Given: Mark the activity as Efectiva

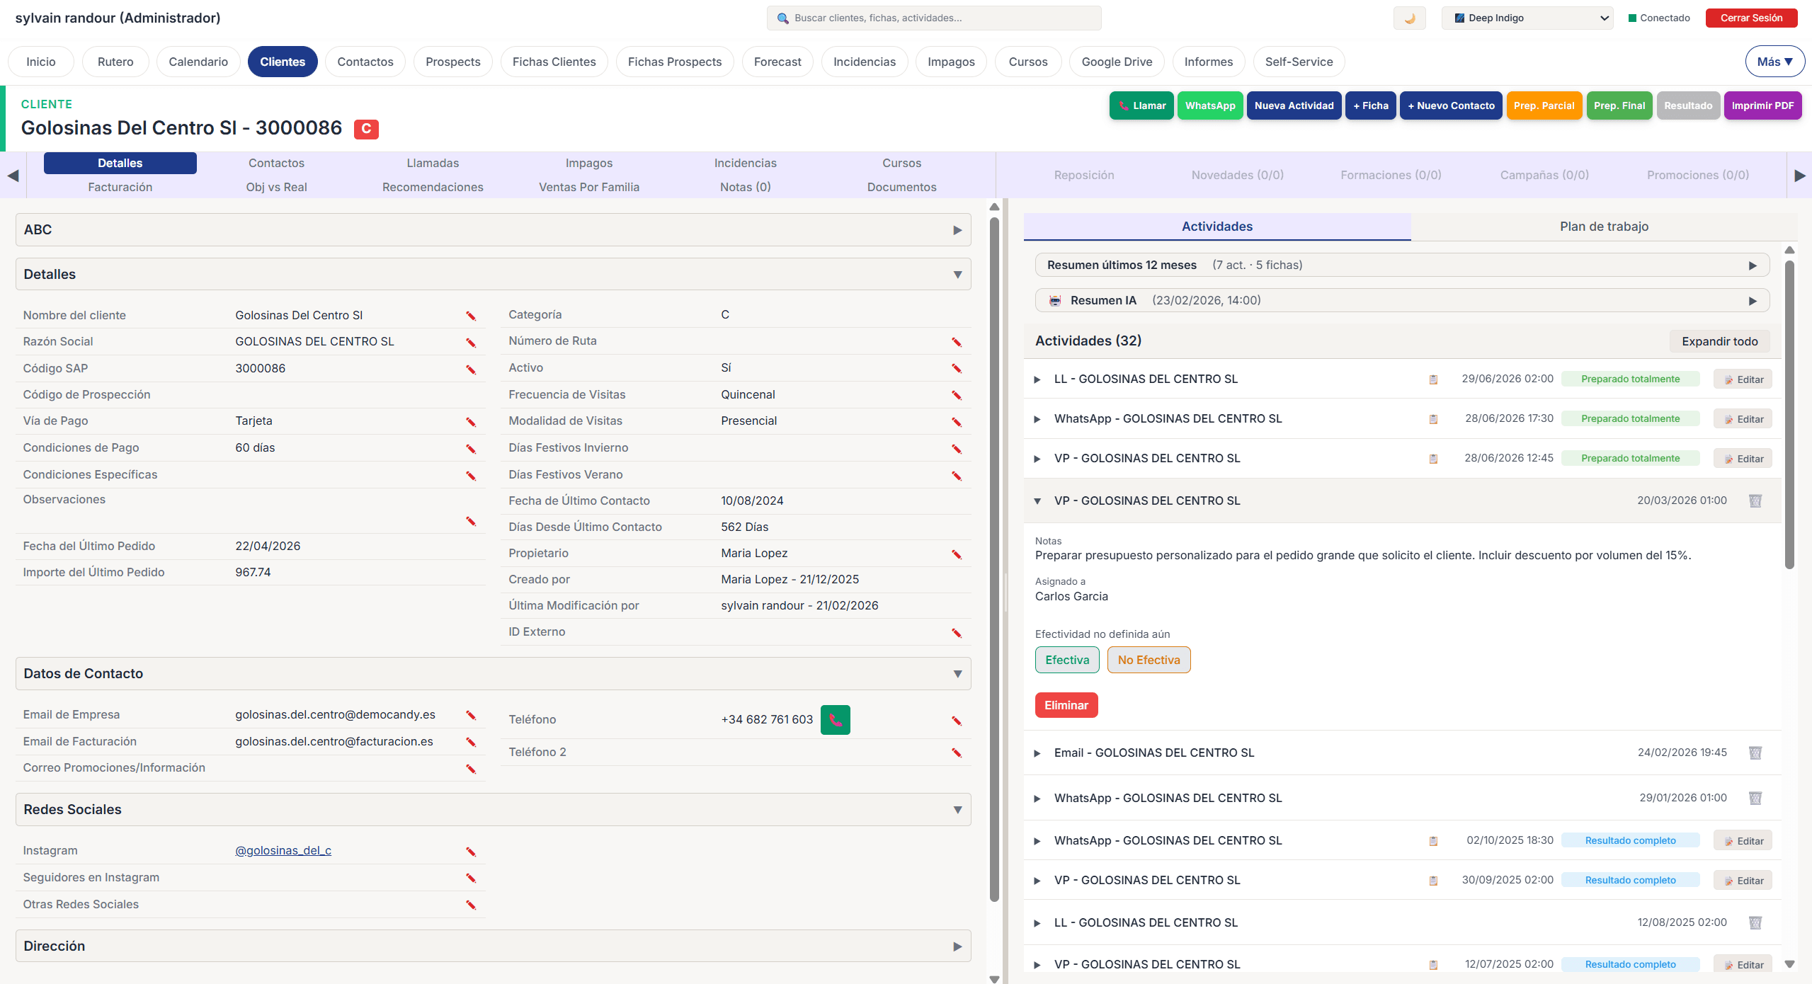Looking at the screenshot, I should pyautogui.click(x=1067, y=660).
